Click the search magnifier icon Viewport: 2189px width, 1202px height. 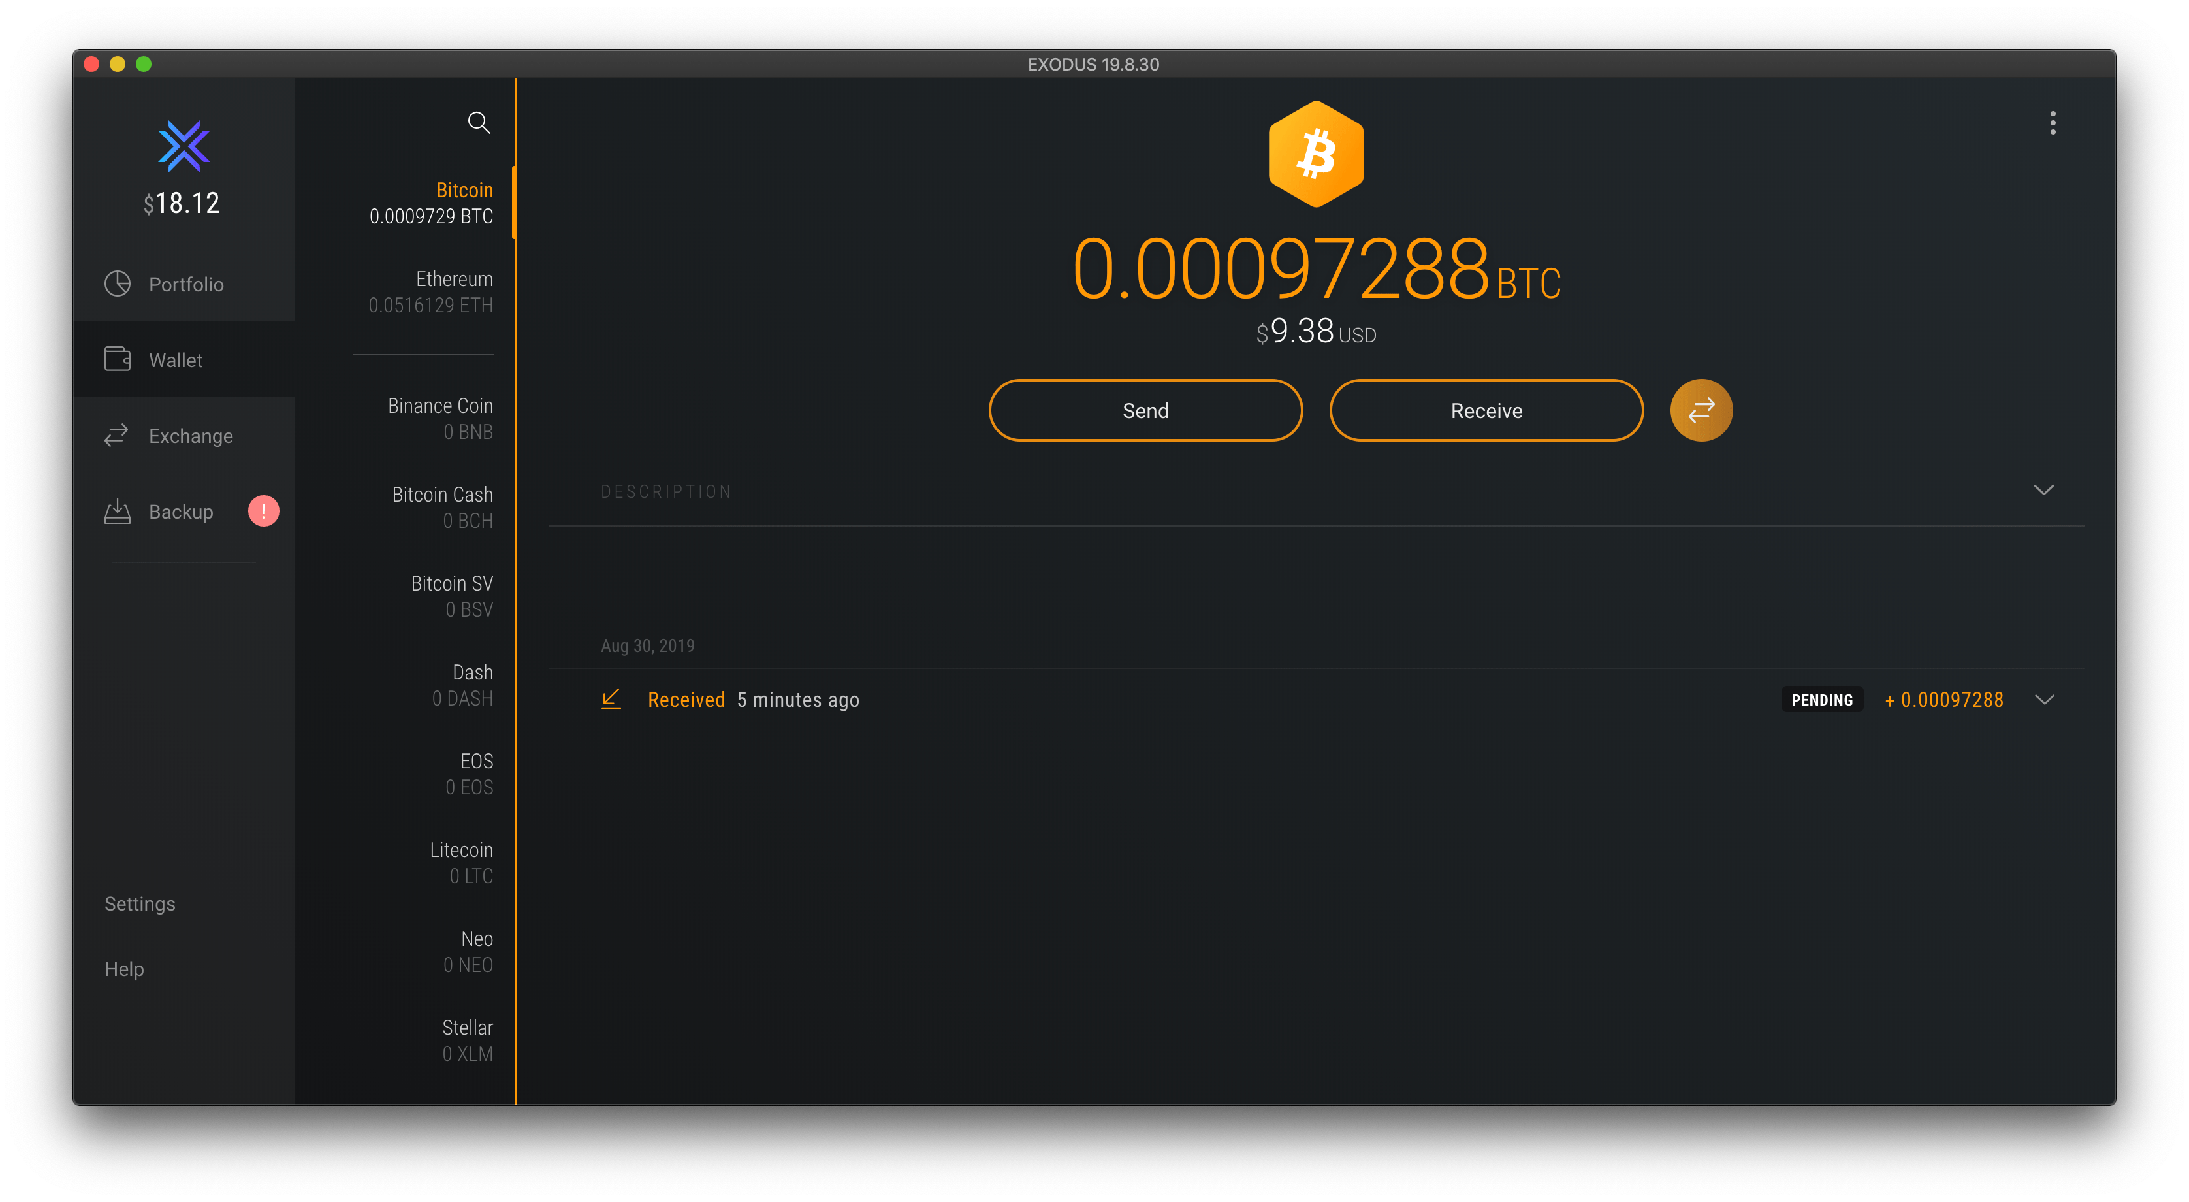(479, 122)
